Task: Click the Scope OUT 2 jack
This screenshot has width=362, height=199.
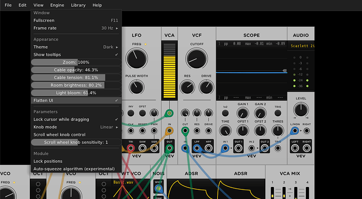Action: (x=264, y=148)
